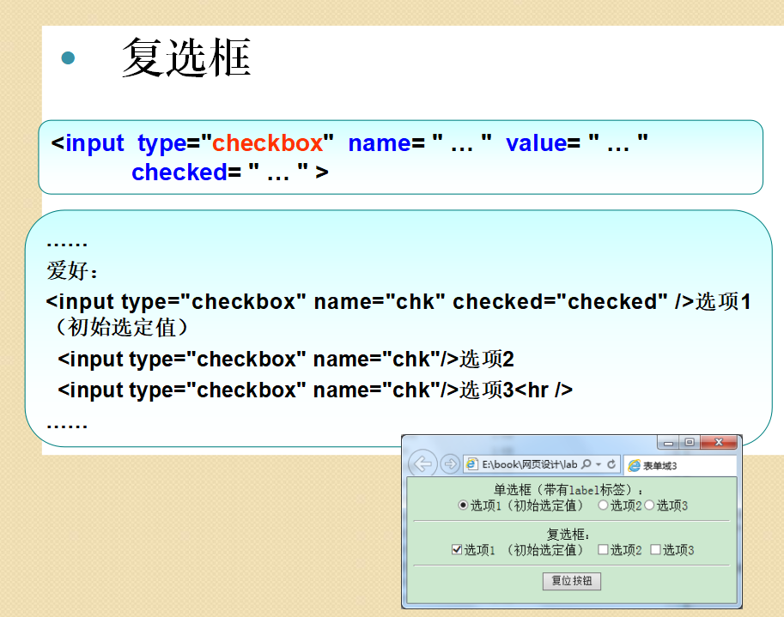Image resolution: width=784 pixels, height=617 pixels.
Task: Click the red word checkbox in syntax box
Action: [x=268, y=143]
